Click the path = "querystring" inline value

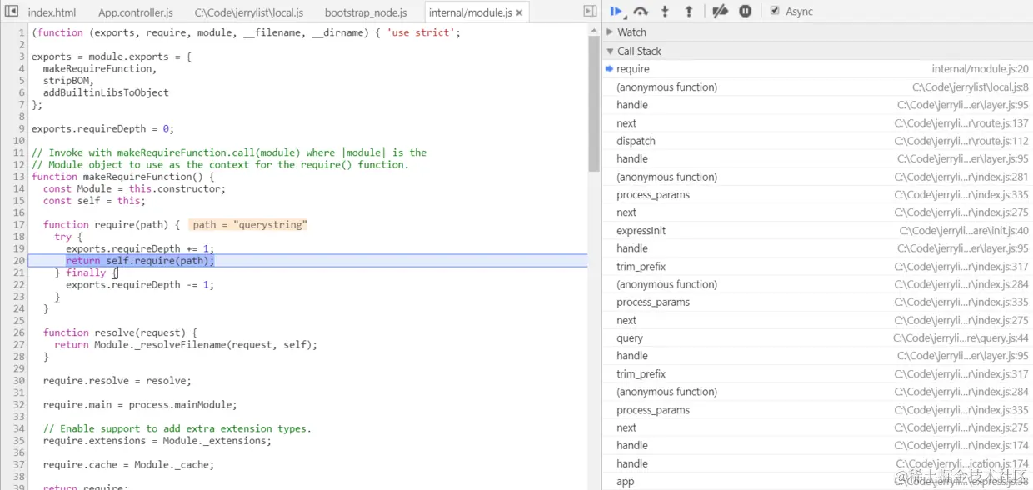tap(249, 225)
